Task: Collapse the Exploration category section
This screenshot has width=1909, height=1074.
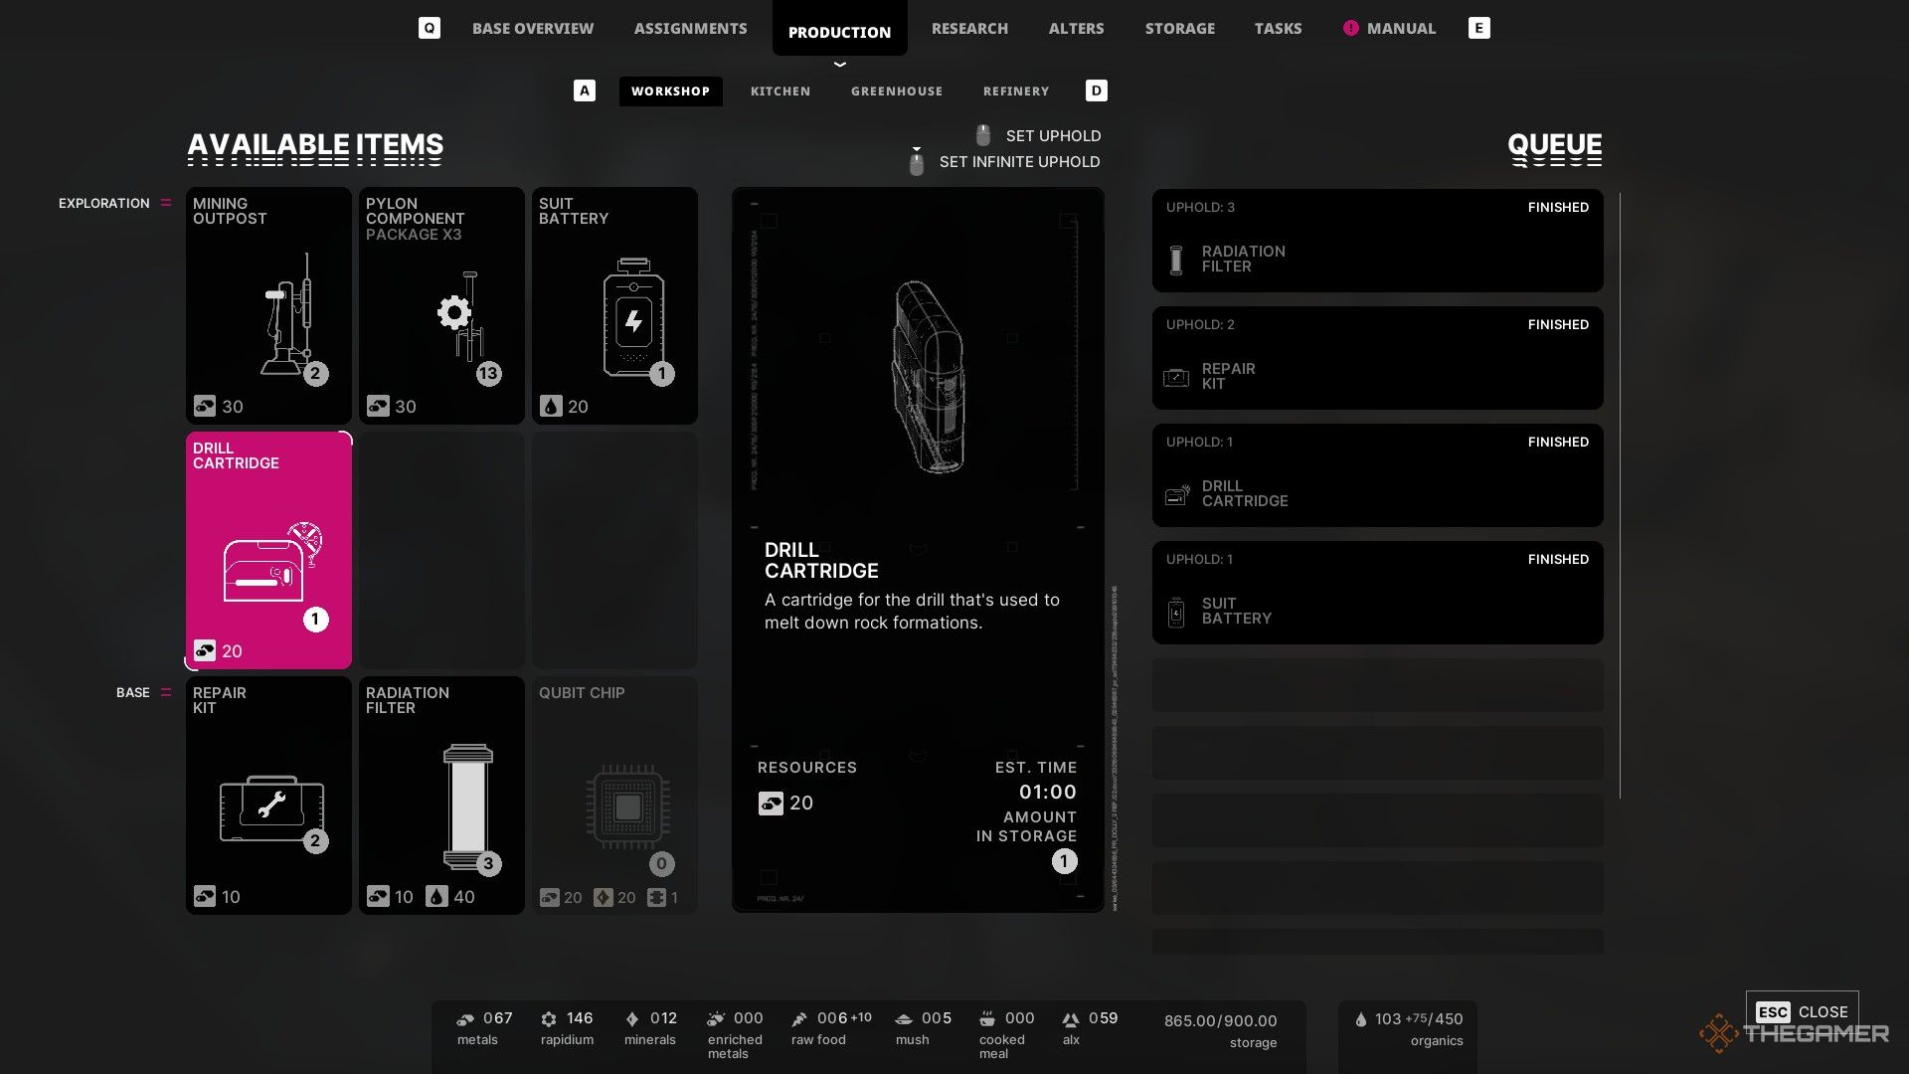Action: 166,203
